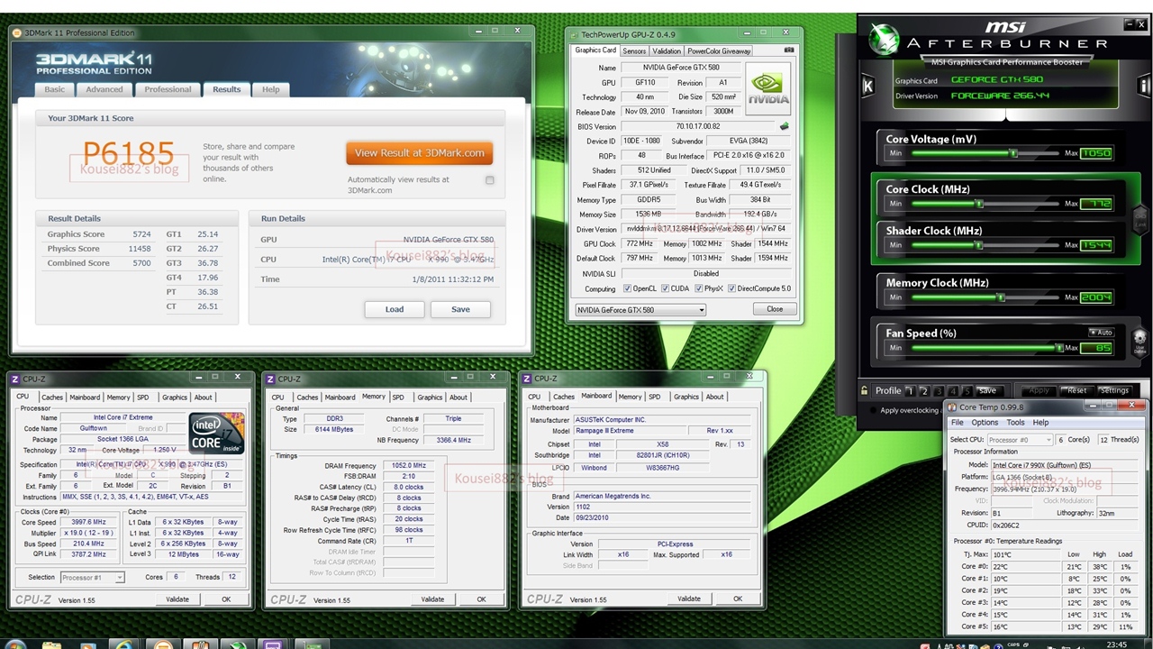Select Afterburner profile slot 1
Viewport: 1153px width, 649px height.
910,390
